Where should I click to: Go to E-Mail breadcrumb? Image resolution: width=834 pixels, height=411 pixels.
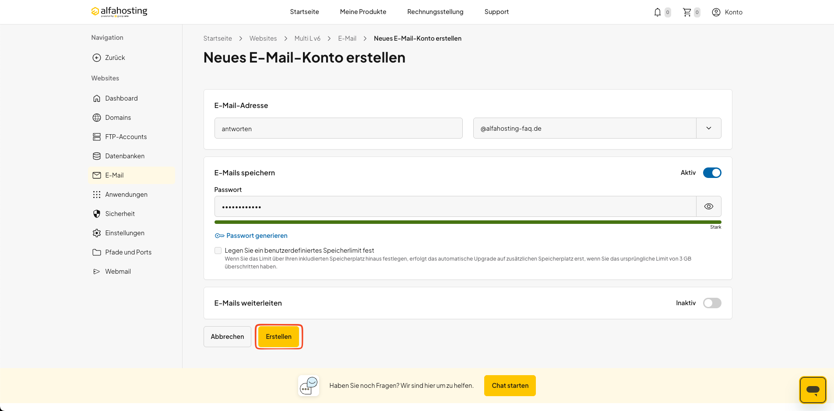(x=347, y=38)
